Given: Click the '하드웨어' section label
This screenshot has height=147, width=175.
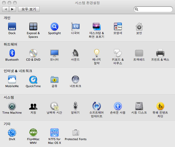Looking at the screenshot, I should tap(10, 44).
